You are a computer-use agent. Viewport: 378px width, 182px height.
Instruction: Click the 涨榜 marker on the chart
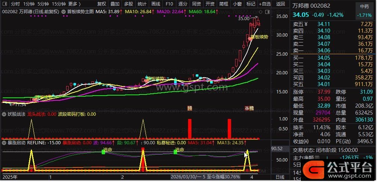pyautogui.click(x=249, y=108)
